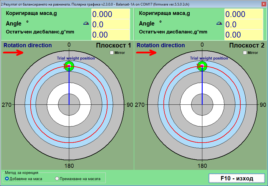Click the Метод за корекция group label
The width and height of the screenshot is (268, 186).
[x=21, y=173]
